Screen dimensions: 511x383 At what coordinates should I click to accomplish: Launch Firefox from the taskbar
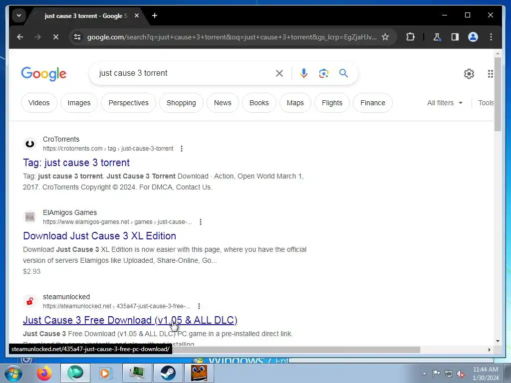pos(44,373)
